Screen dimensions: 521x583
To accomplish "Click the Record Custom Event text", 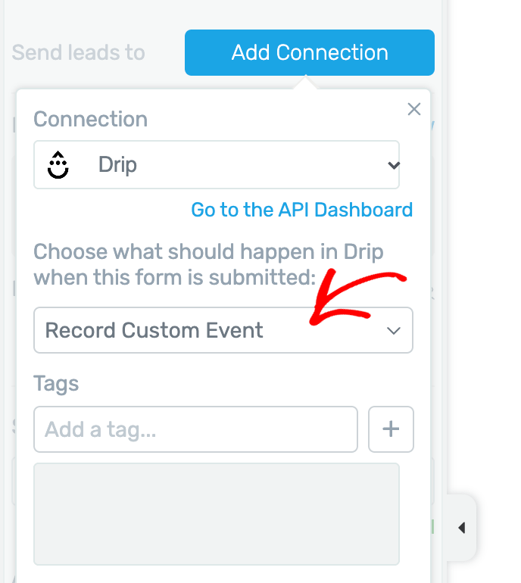I will point(154,330).
